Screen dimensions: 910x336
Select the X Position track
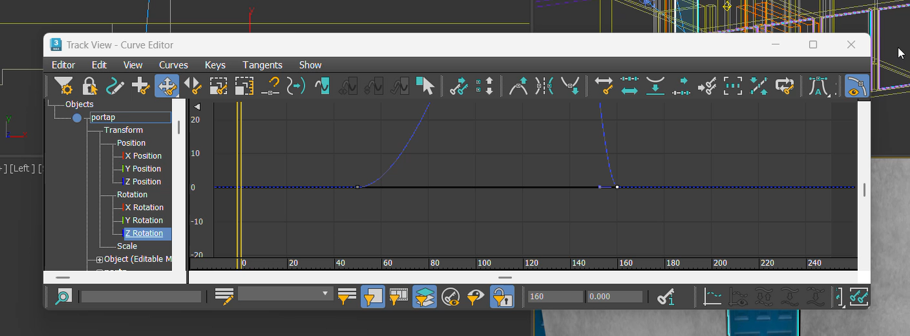click(143, 156)
